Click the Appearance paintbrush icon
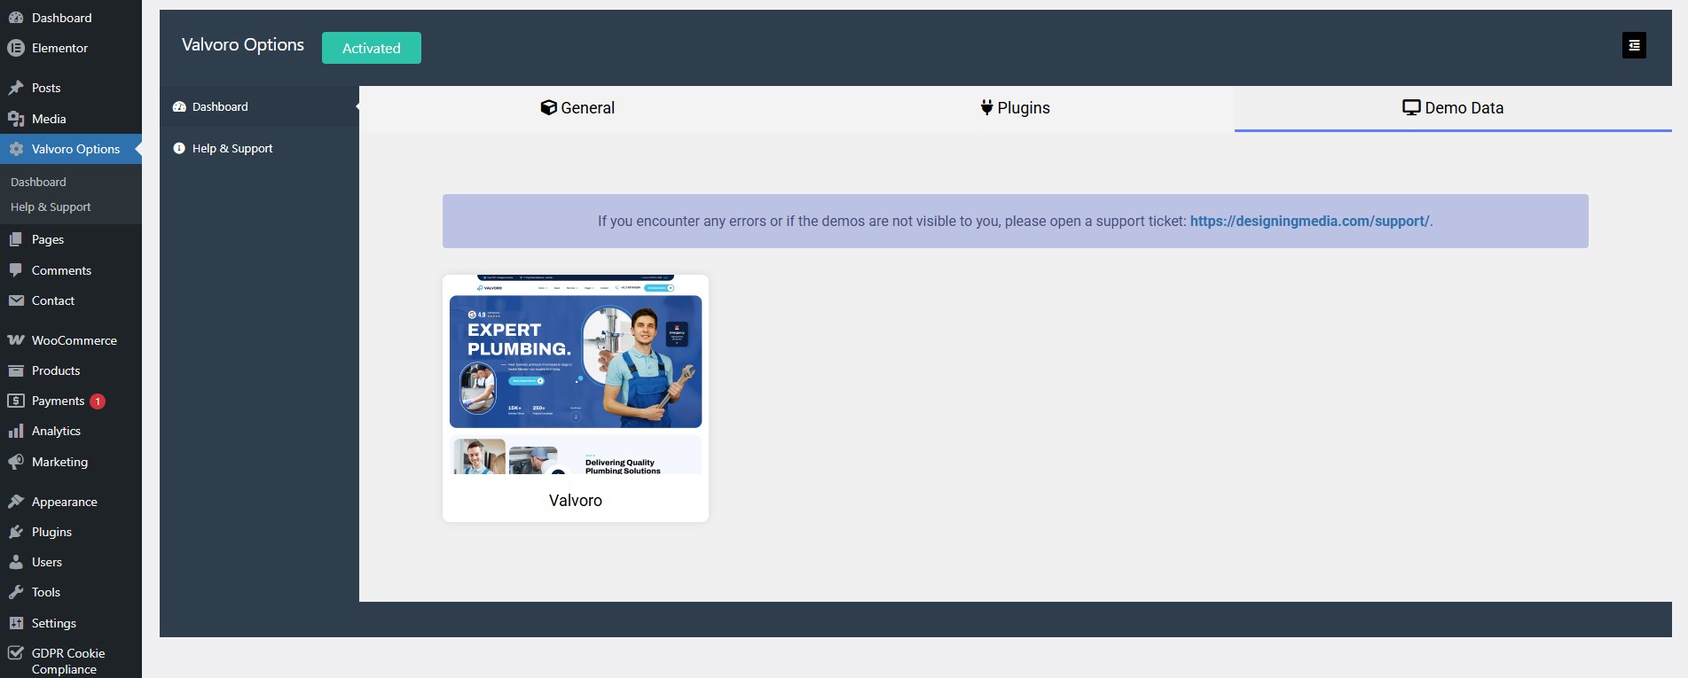This screenshot has height=678, width=1688. tap(16, 502)
